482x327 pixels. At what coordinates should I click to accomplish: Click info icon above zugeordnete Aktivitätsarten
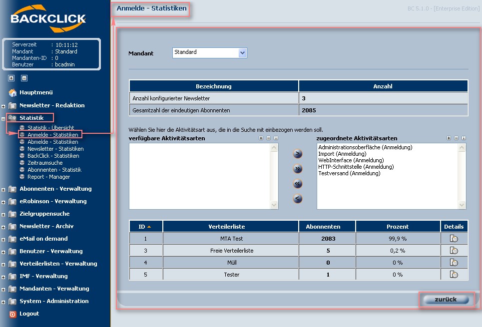click(x=464, y=138)
